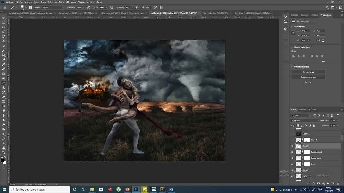This screenshot has height=193, width=344.
Task: Select the Horizontal Type tool
Action: pos(3,134)
